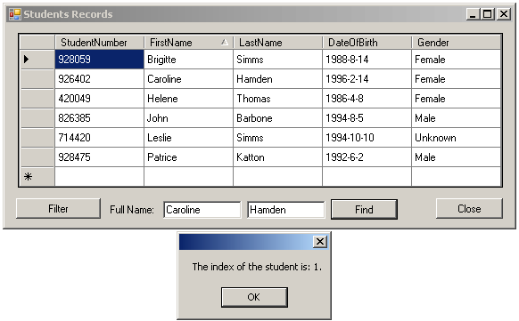Click the Simms cell in Leslie's row
519x321 pixels.
[277, 138]
